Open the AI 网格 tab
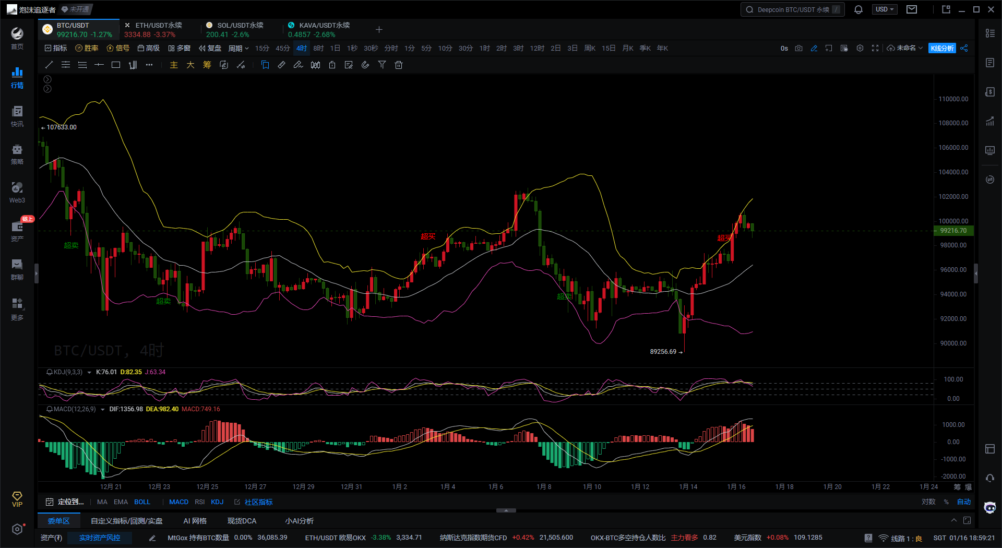This screenshot has height=548, width=1002. (x=195, y=521)
